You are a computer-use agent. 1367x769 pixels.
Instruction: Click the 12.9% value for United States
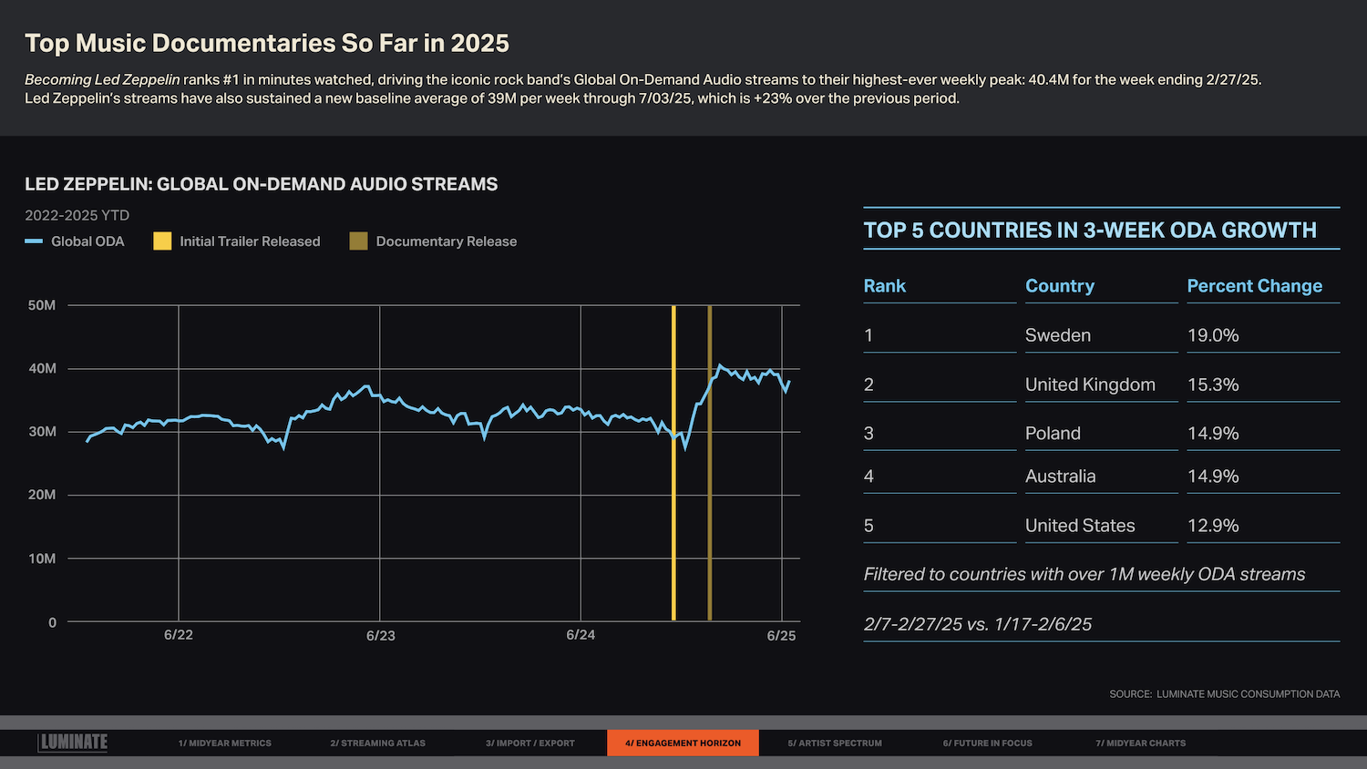pos(1213,526)
